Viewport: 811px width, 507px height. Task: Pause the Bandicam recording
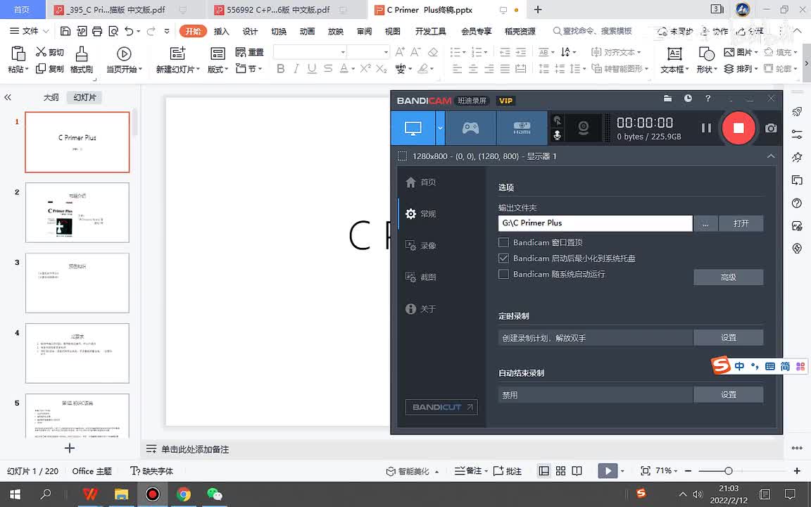(x=706, y=128)
